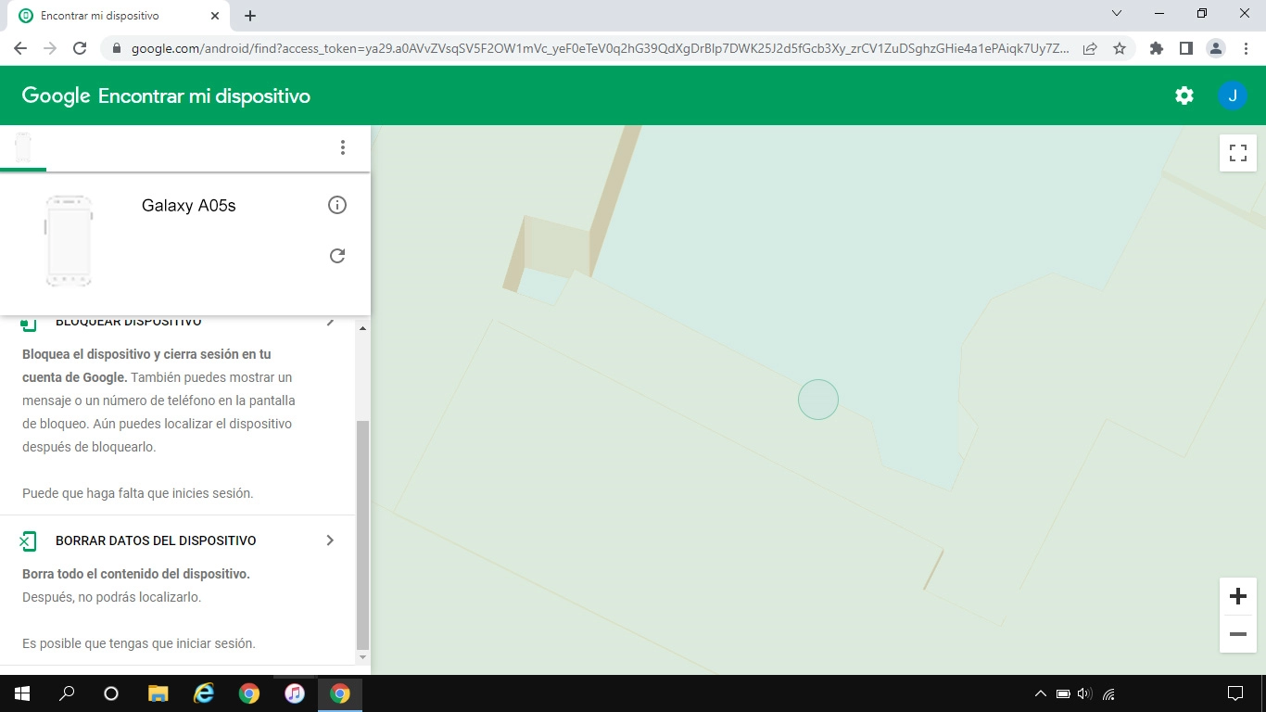Enter fullscreen map view
The image size is (1266, 712).
pyautogui.click(x=1237, y=153)
